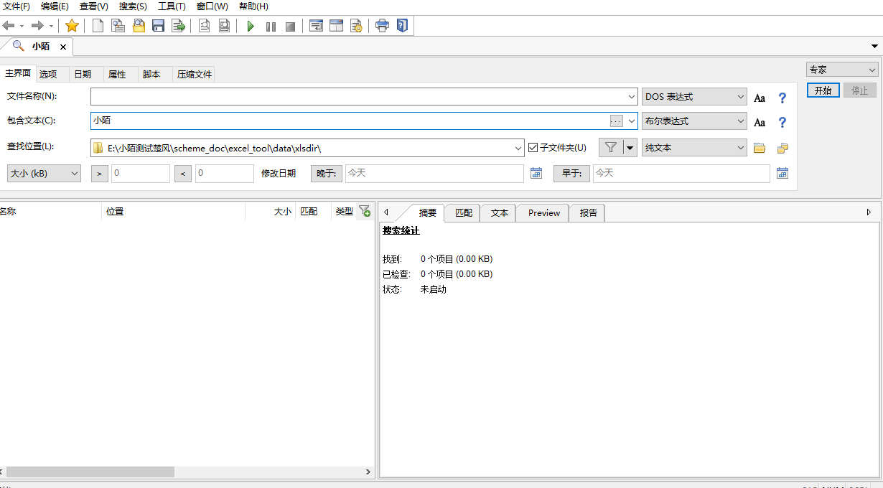Click the printer icon in toolbar
The image size is (883, 488).
pos(383,27)
